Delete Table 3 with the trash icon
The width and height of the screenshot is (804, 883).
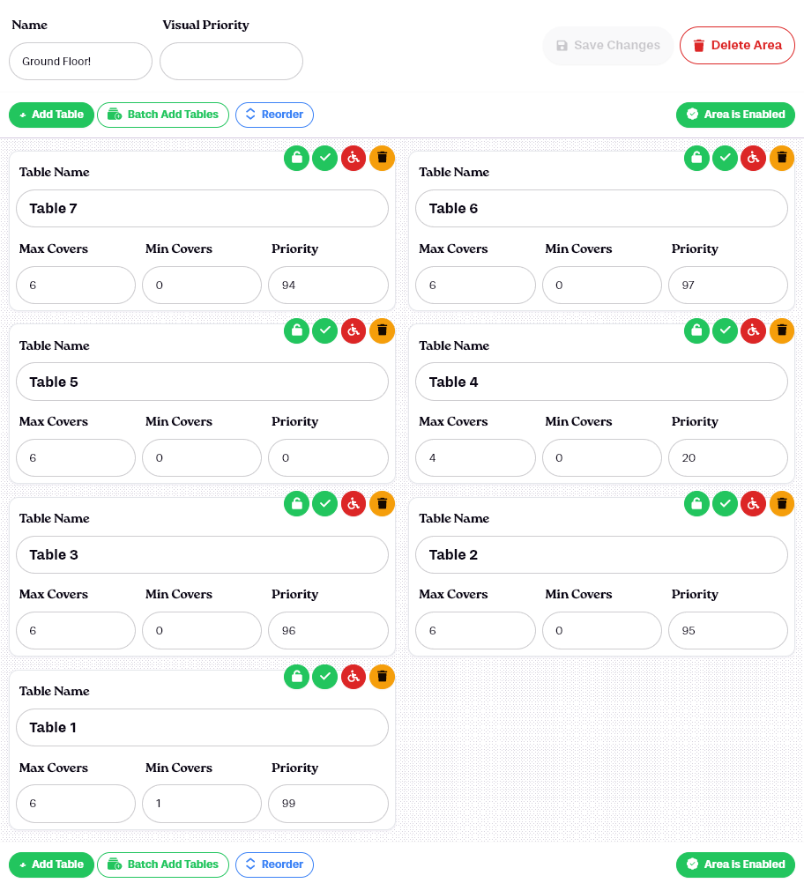click(x=382, y=504)
